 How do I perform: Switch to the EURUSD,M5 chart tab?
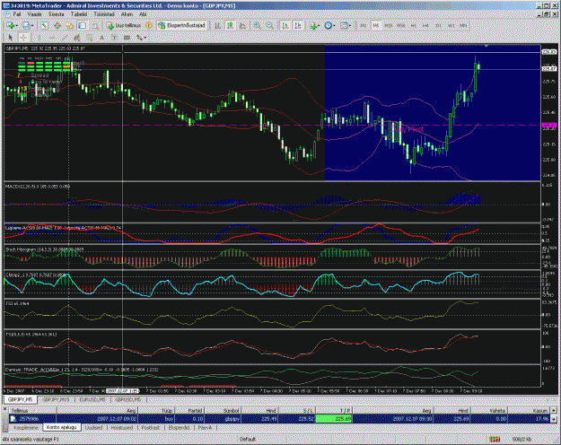click(x=92, y=399)
